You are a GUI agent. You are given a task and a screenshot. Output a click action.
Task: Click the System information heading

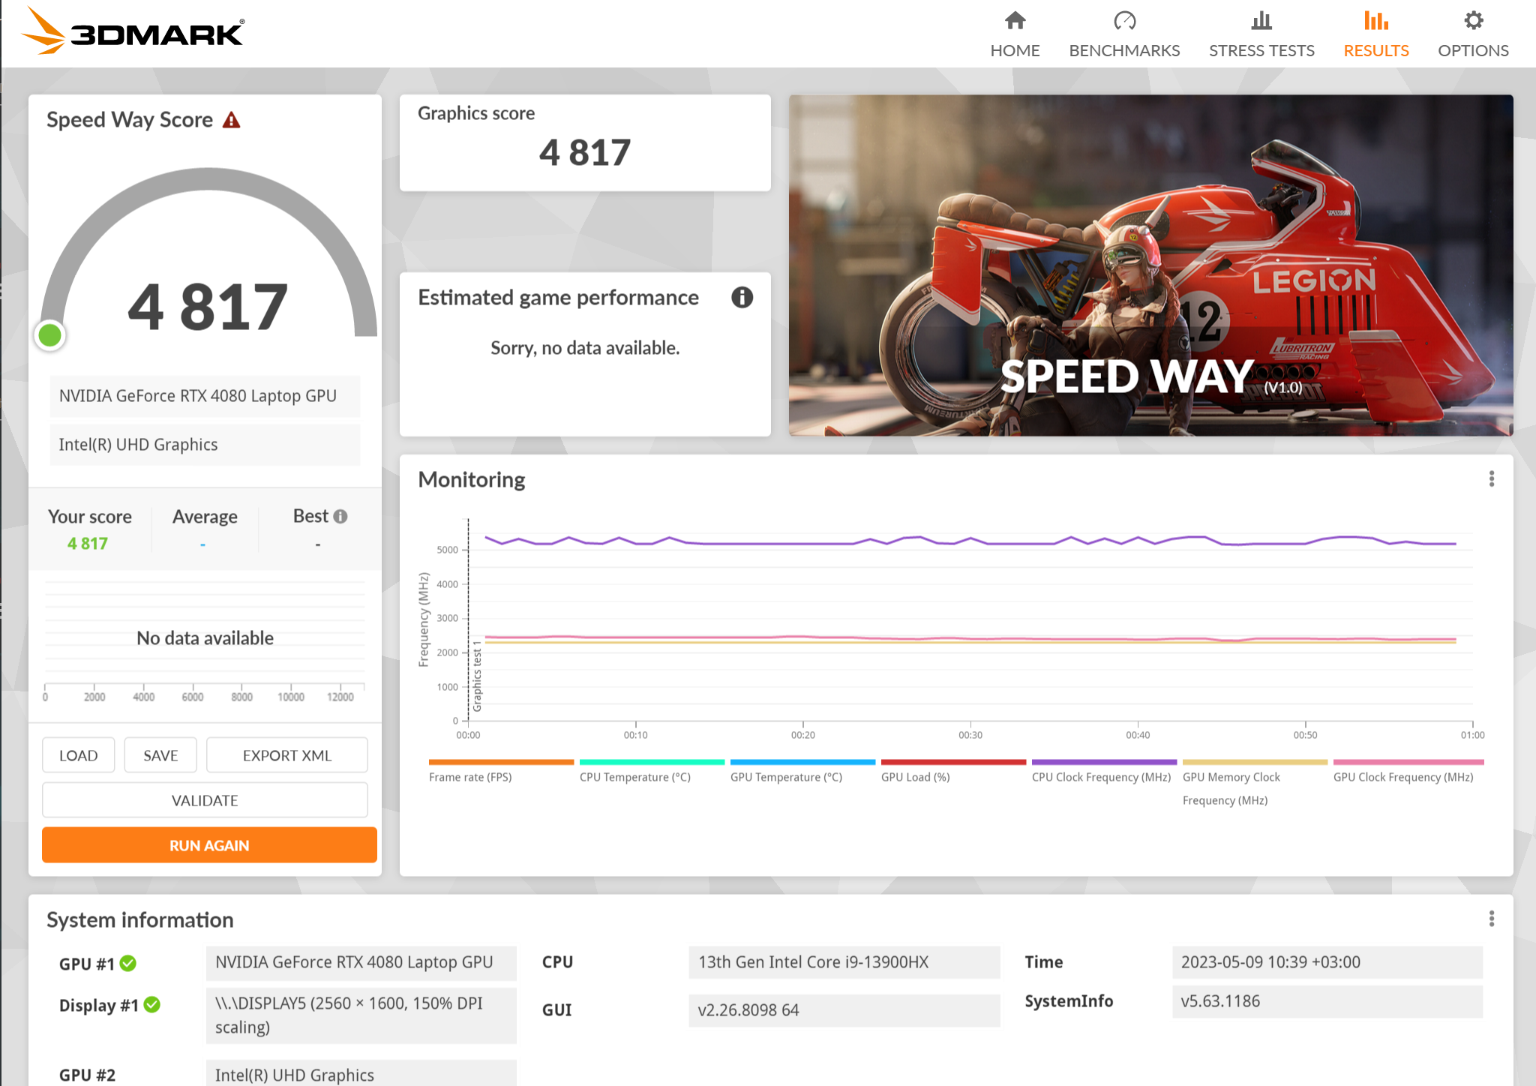point(140,920)
